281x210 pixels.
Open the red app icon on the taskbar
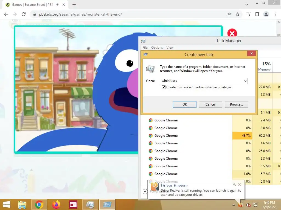[x=73, y=205]
